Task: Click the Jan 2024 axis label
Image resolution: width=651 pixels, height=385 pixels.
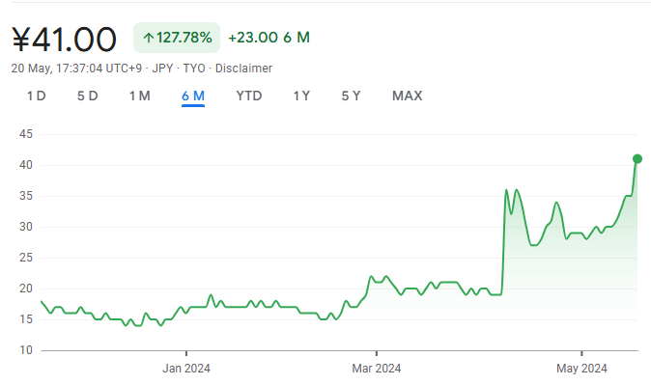Action: coord(186,368)
